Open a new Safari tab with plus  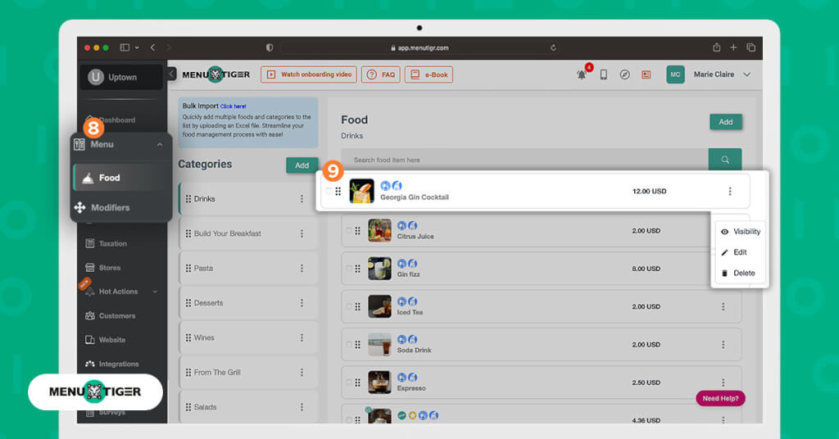(x=733, y=48)
